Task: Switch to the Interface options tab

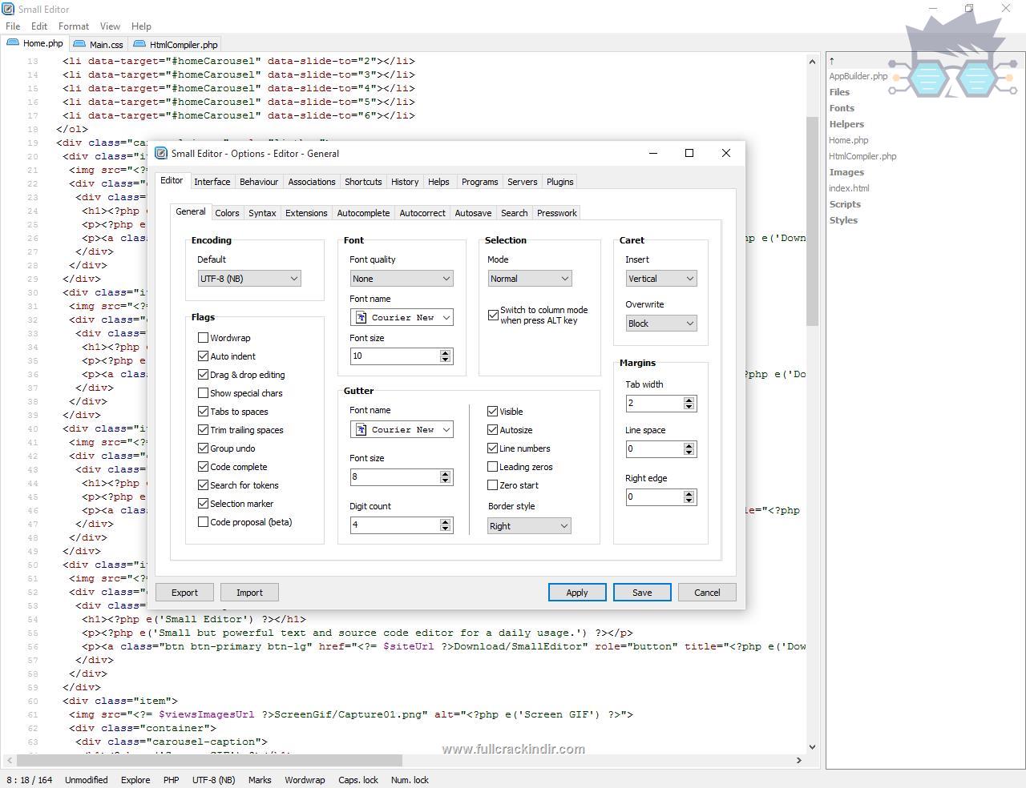Action: click(x=212, y=182)
